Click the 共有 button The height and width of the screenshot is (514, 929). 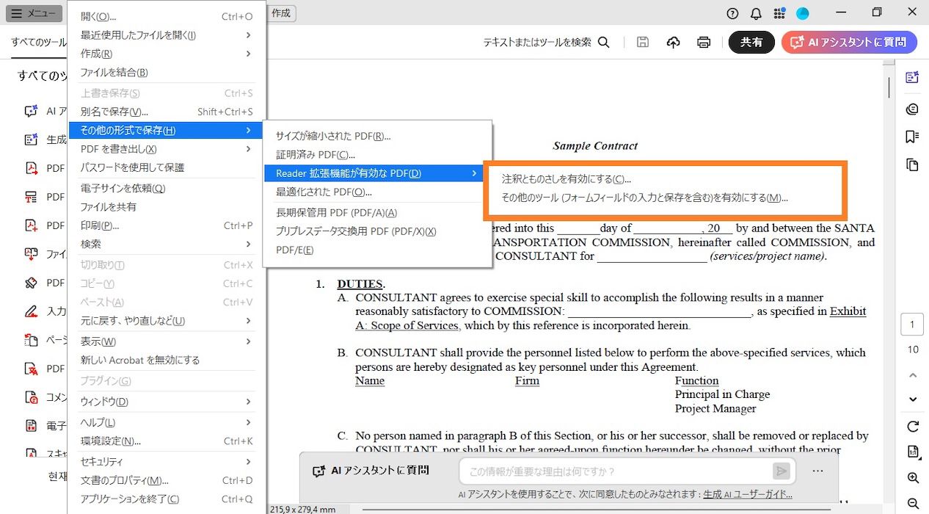pos(751,42)
